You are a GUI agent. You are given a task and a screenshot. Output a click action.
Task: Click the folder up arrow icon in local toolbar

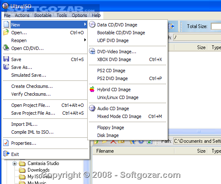[x=133, y=142]
